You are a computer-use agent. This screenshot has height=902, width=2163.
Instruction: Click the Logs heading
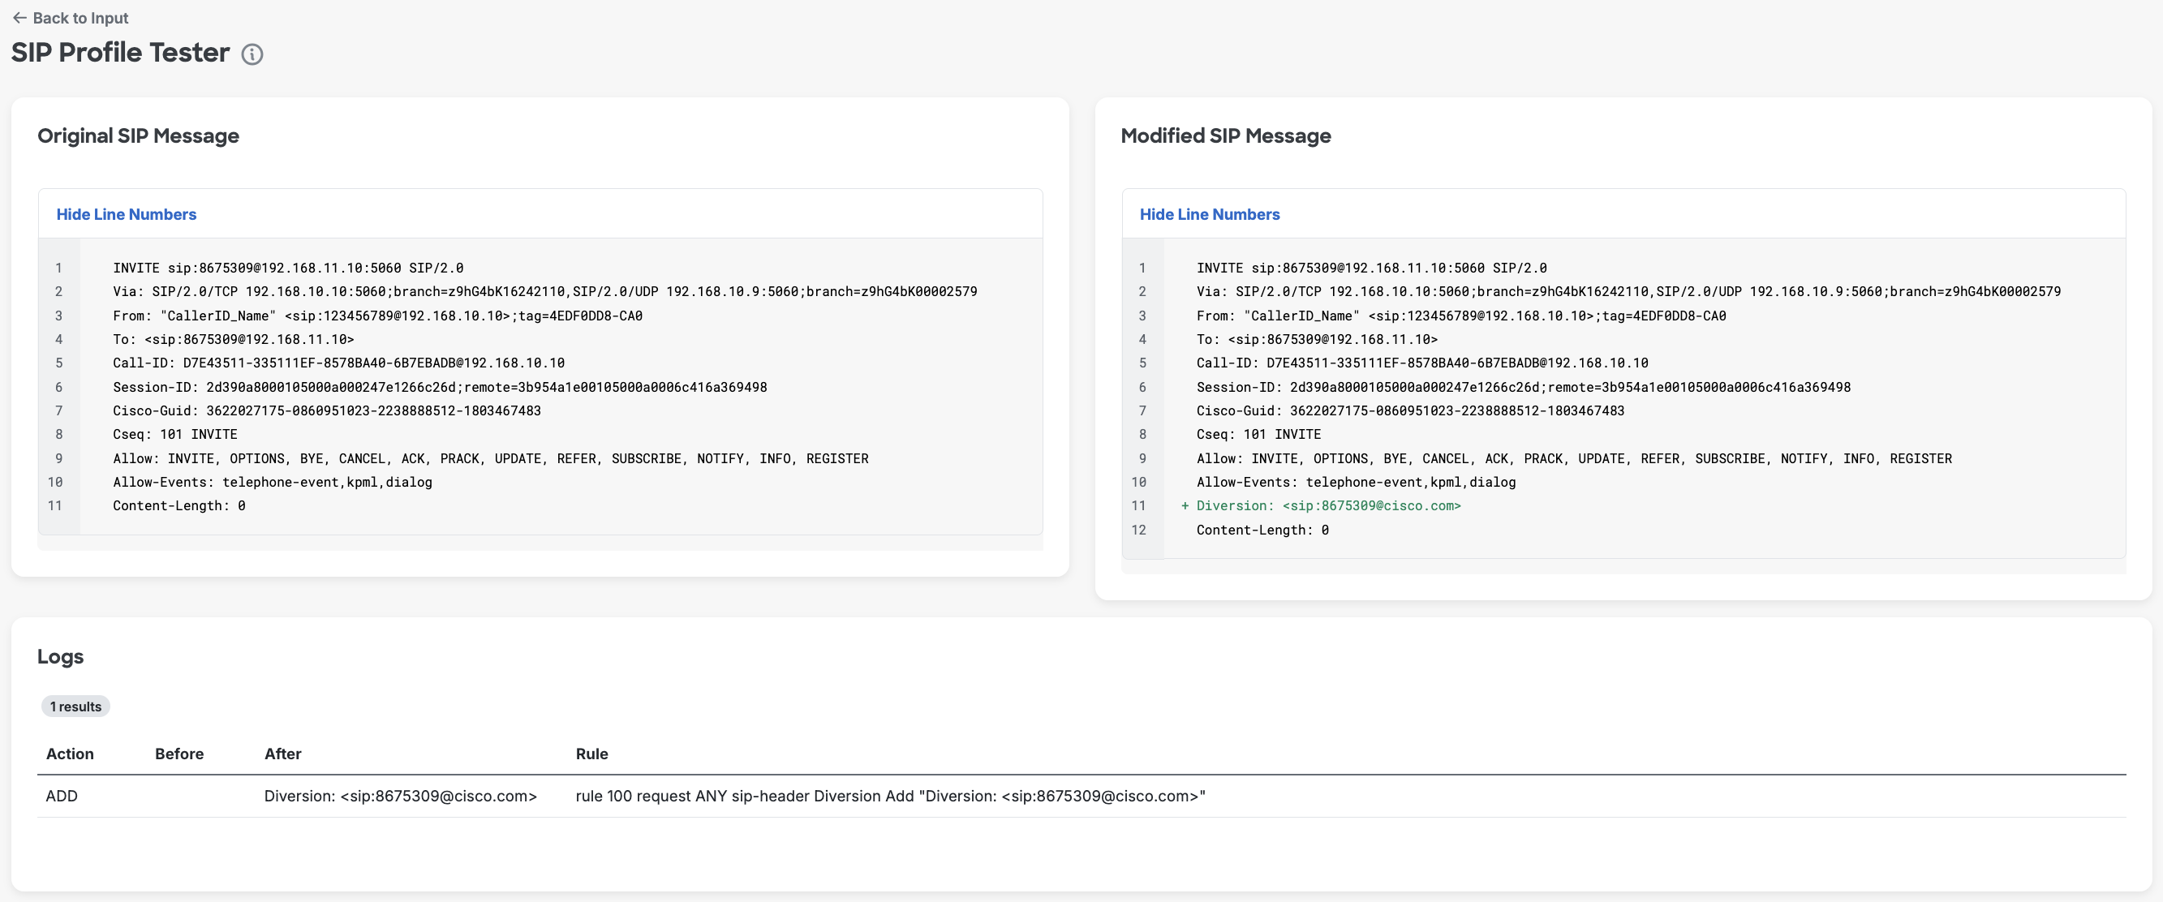point(61,656)
